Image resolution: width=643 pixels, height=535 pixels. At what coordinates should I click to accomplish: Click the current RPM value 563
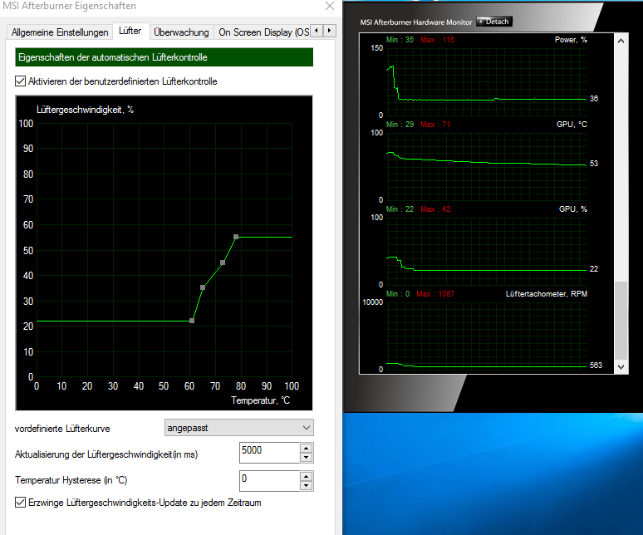pyautogui.click(x=596, y=365)
